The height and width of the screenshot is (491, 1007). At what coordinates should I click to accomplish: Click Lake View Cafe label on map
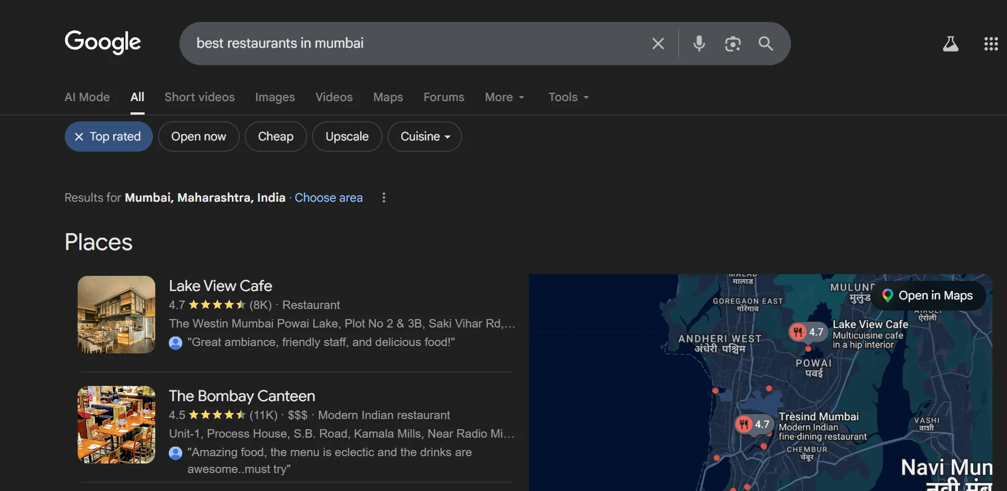[x=870, y=325]
